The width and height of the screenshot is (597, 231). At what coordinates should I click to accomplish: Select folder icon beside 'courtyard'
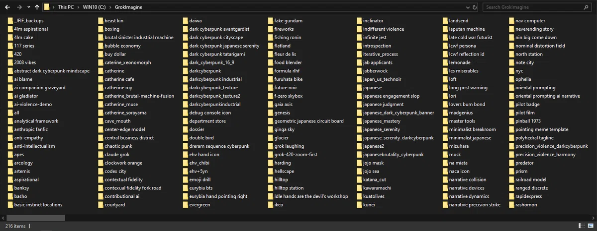point(101,205)
